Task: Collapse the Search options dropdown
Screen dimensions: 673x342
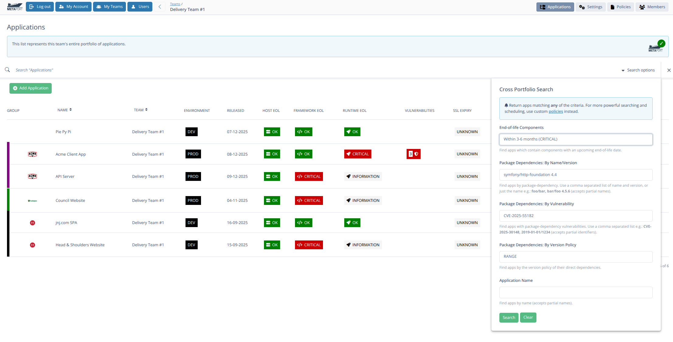Action: [638, 70]
